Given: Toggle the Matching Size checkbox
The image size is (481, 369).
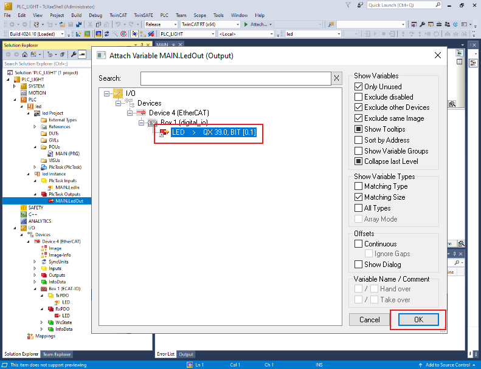Looking at the screenshot, I should pyautogui.click(x=359, y=197).
